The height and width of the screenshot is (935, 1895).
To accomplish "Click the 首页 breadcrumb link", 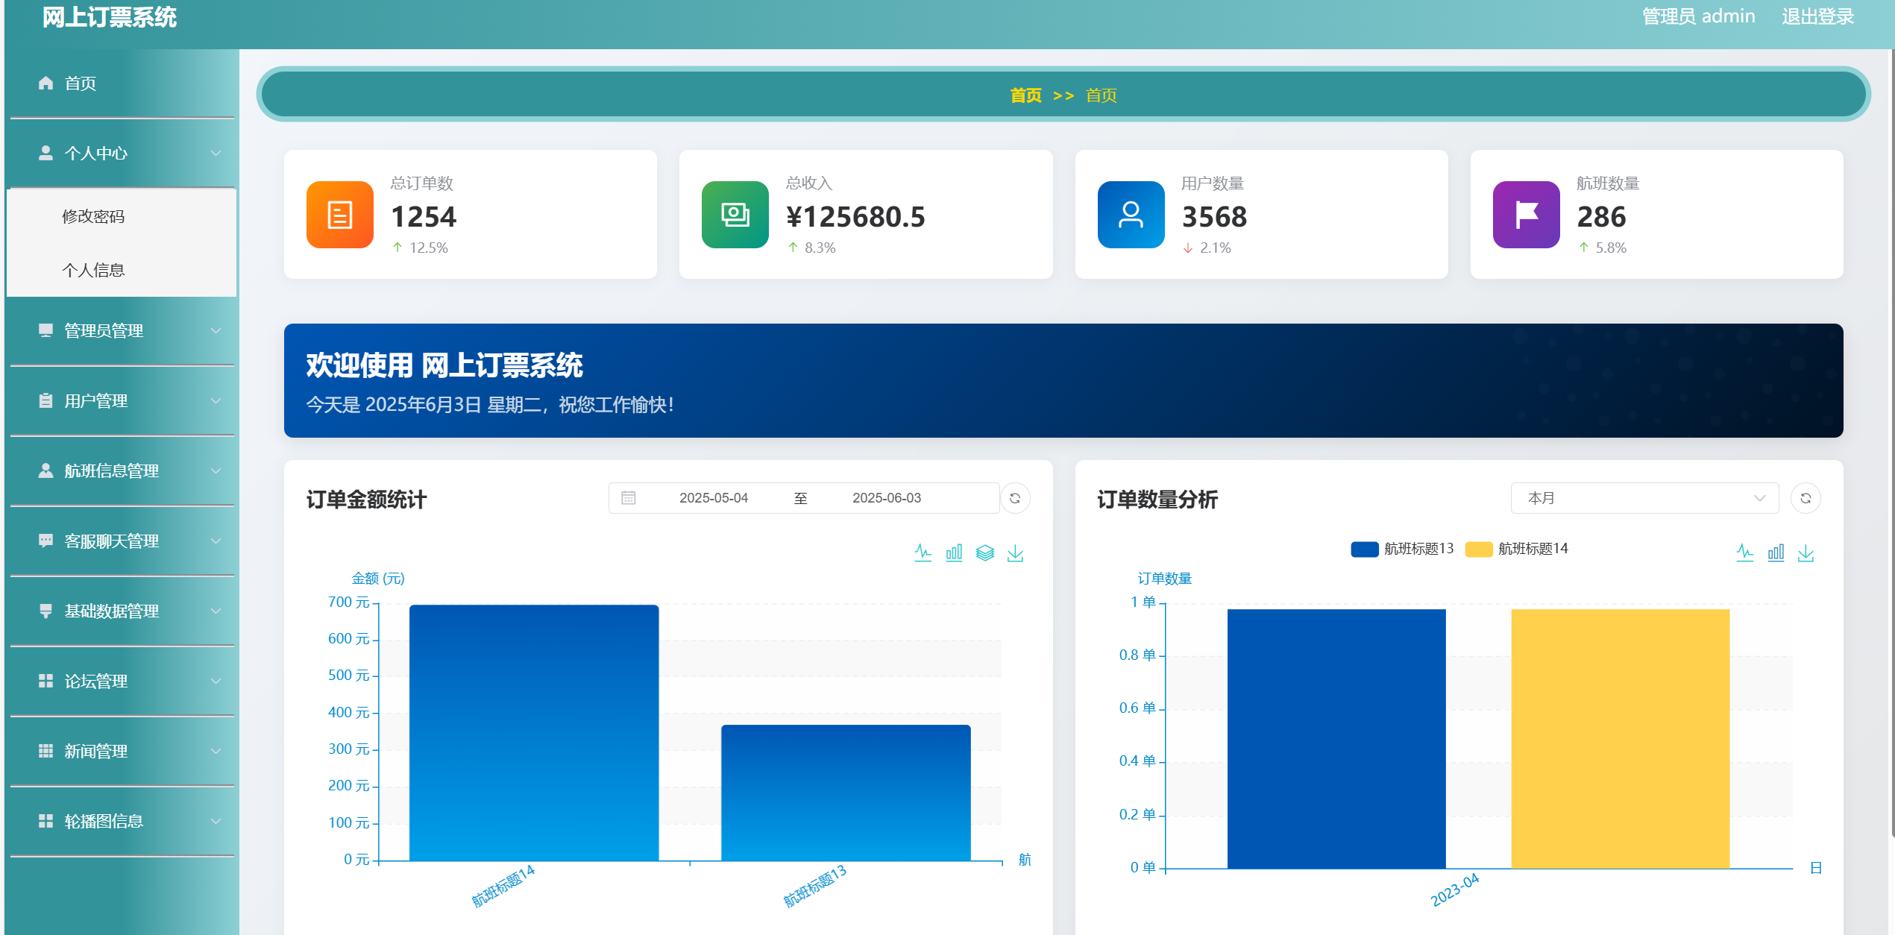I will [1025, 95].
